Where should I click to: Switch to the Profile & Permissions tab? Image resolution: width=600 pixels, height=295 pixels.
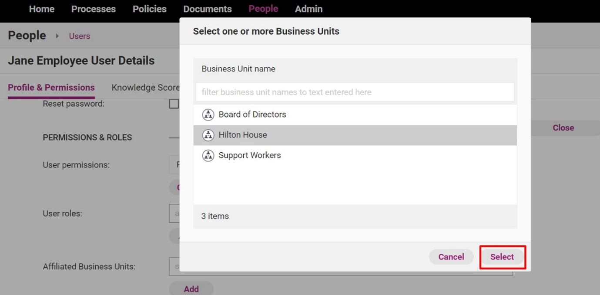point(51,88)
